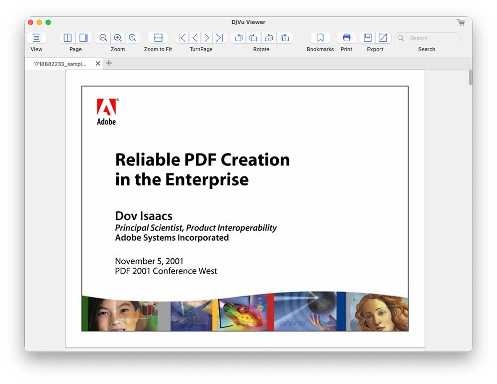
Task: Add a new tab with plus
Action: (109, 64)
